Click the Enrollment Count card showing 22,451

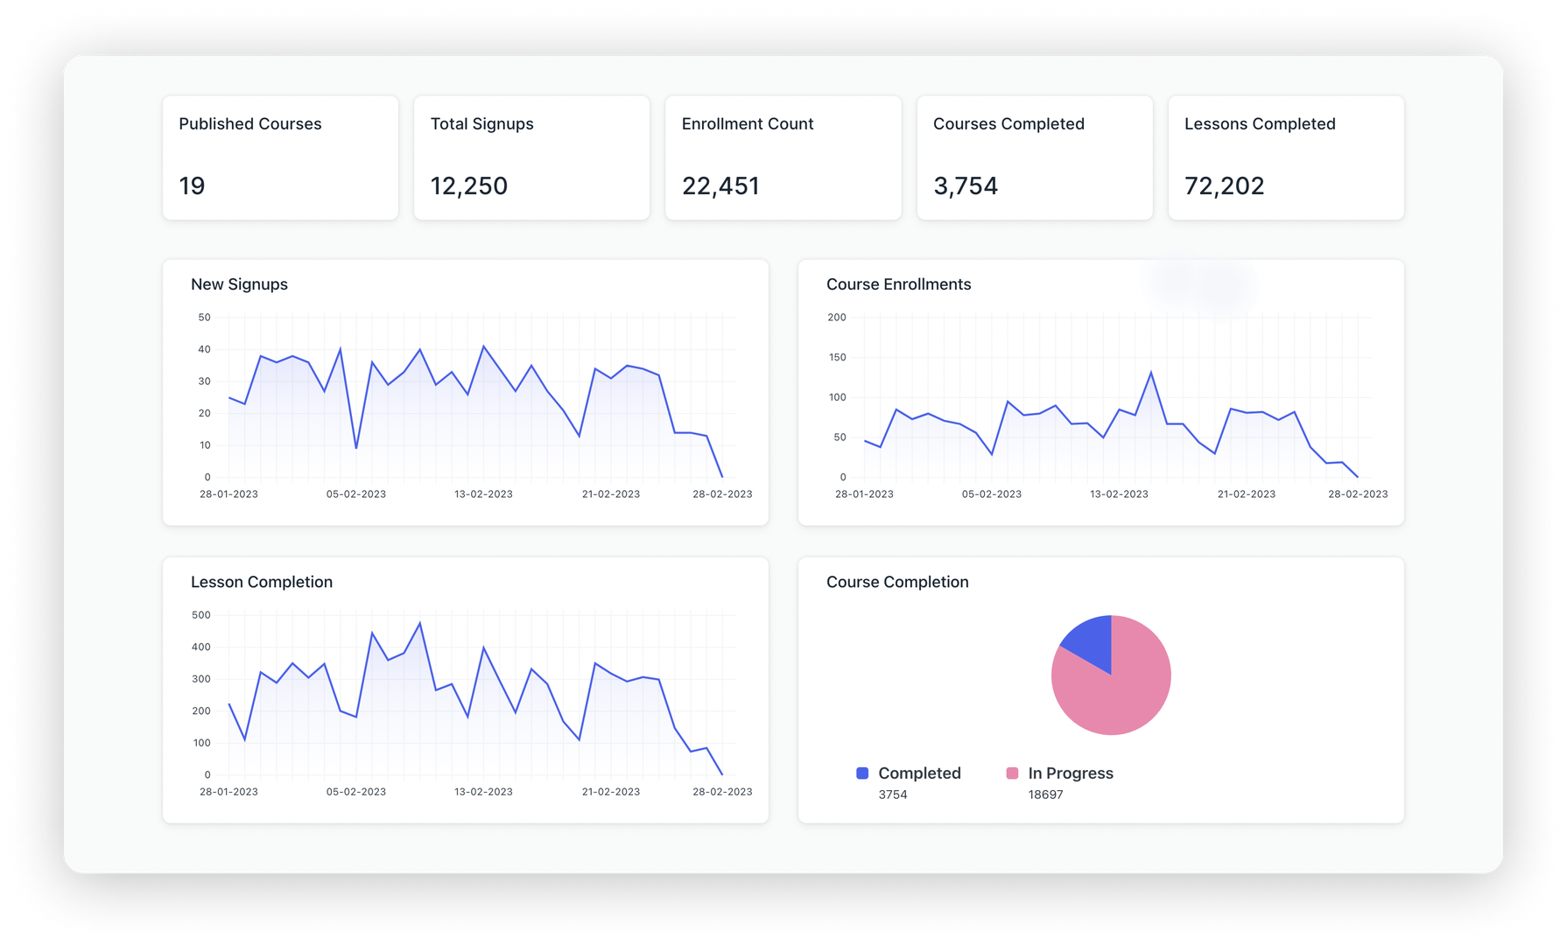783,157
